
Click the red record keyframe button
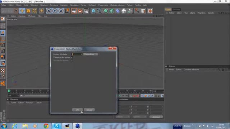[134, 96]
